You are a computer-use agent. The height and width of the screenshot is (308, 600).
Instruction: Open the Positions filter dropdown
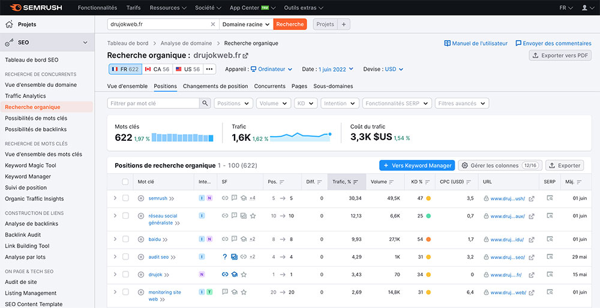233,103
